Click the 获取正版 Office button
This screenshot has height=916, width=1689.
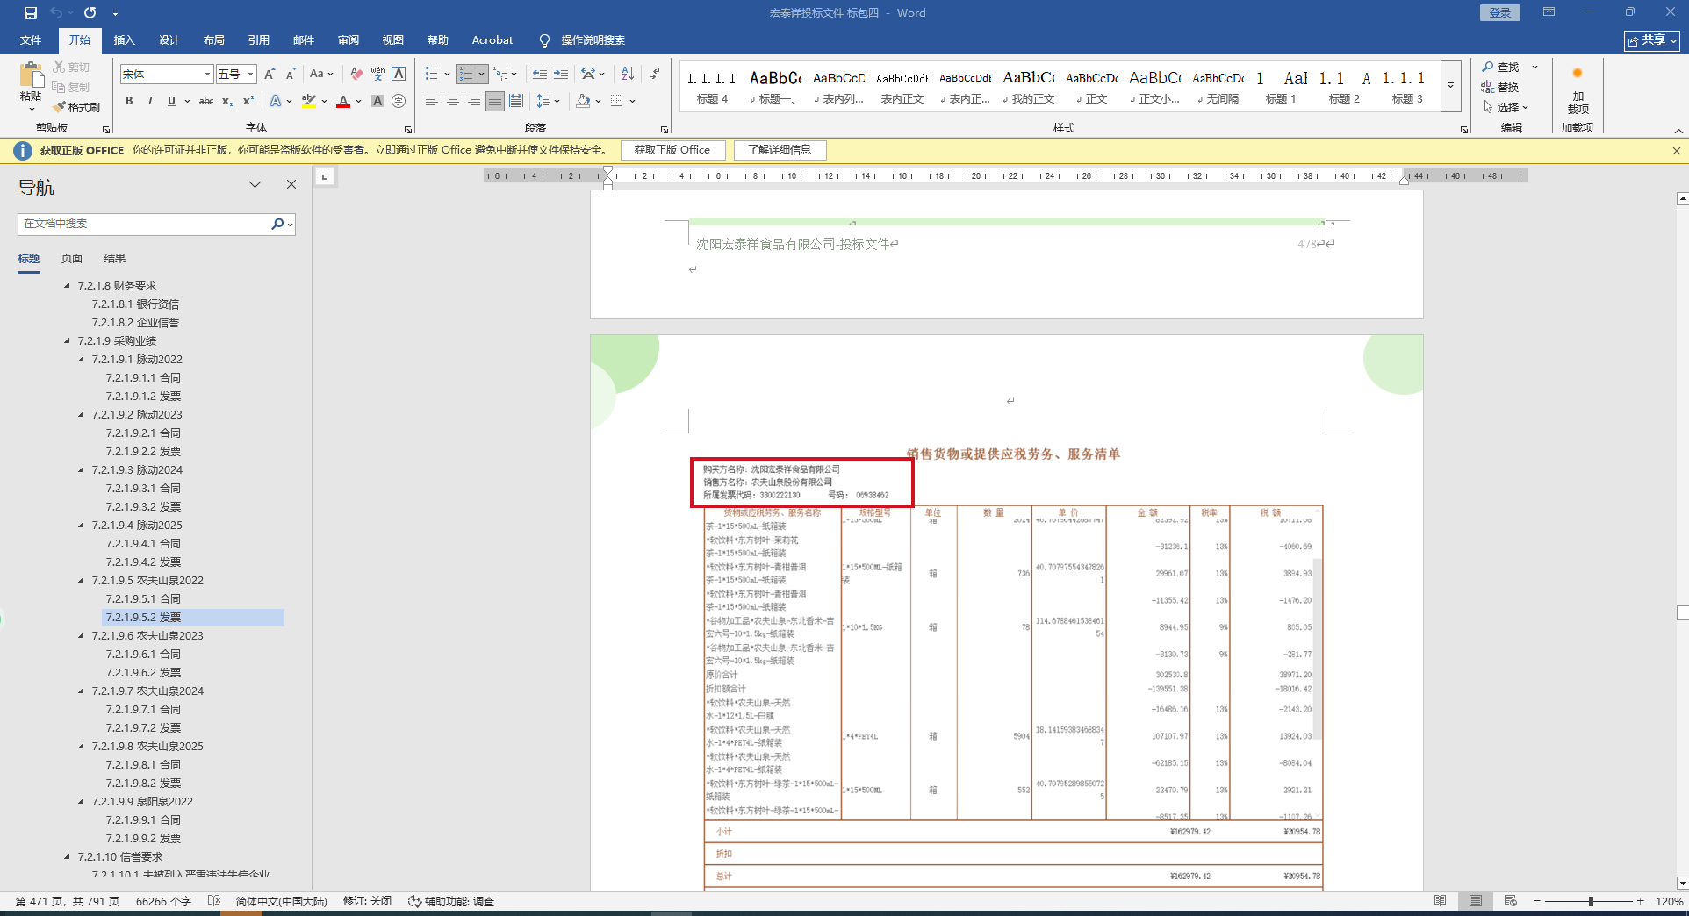[x=672, y=150]
